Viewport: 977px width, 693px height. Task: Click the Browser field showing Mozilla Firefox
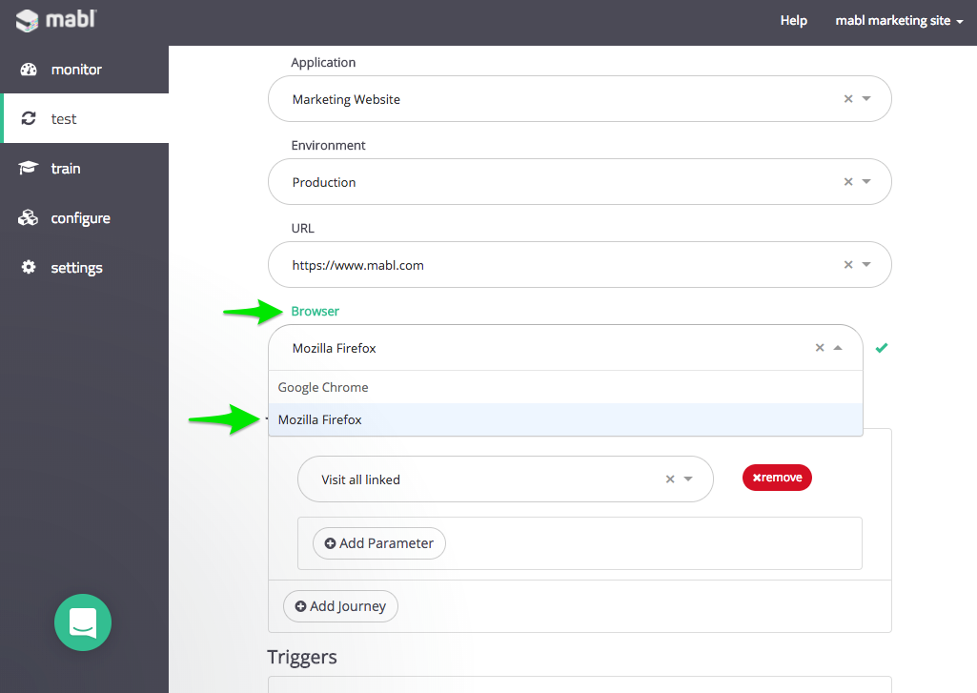(565, 348)
